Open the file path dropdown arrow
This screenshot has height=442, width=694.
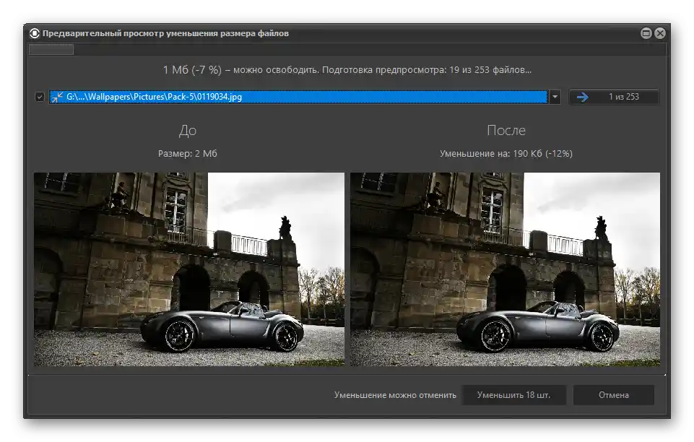(555, 97)
